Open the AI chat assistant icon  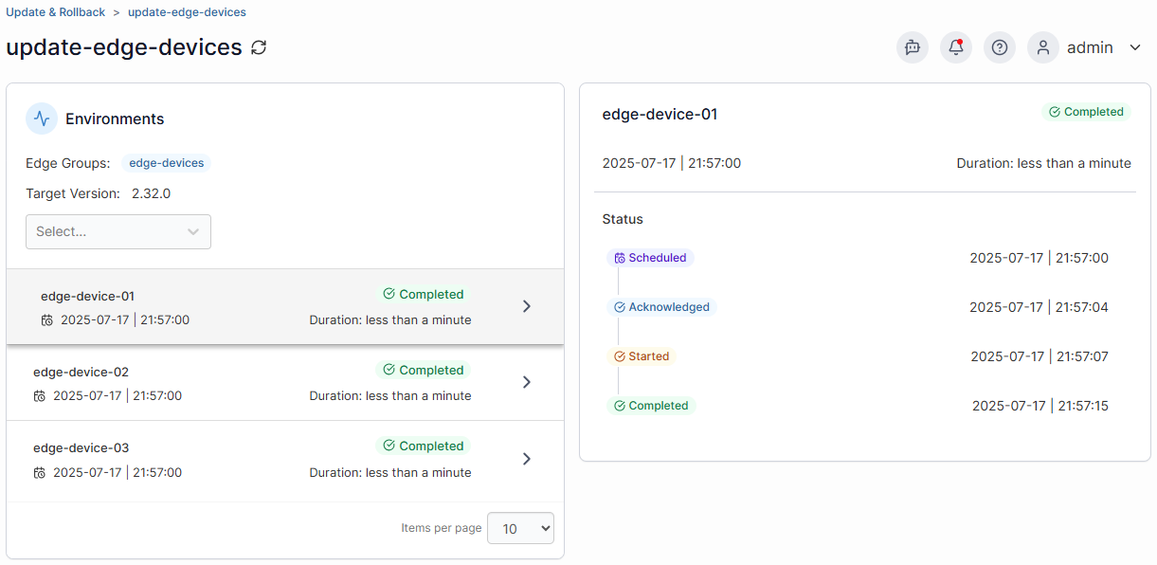(x=913, y=47)
